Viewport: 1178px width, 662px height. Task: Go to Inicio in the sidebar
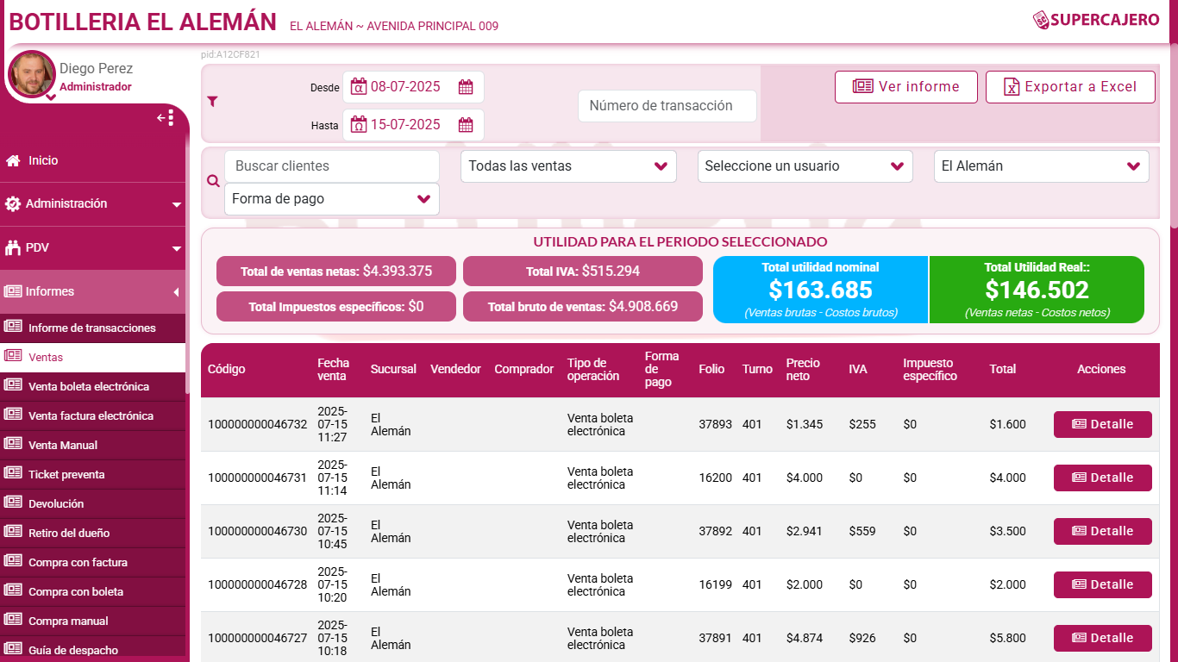[92, 160]
